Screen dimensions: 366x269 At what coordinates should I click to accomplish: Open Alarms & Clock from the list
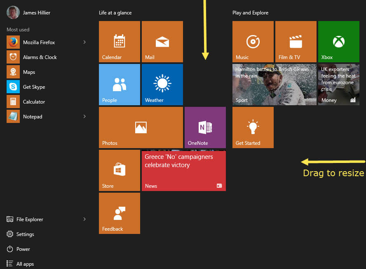point(47,57)
